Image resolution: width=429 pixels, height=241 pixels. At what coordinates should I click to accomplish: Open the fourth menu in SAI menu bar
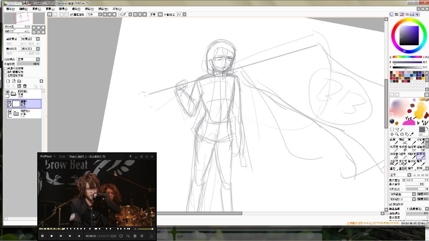click(49, 9)
